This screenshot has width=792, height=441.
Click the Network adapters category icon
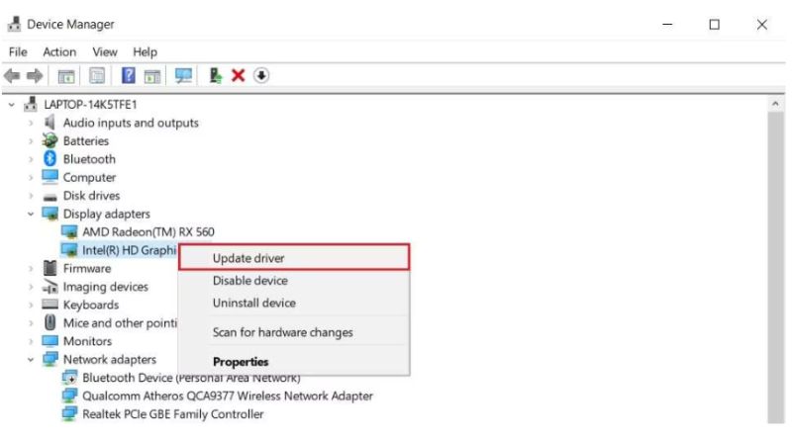pyautogui.click(x=50, y=359)
